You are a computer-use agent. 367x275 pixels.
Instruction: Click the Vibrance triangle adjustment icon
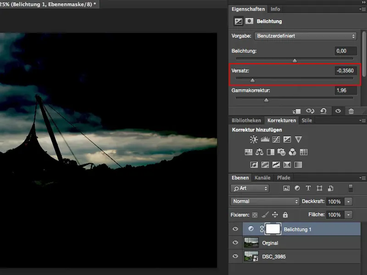[299, 140]
